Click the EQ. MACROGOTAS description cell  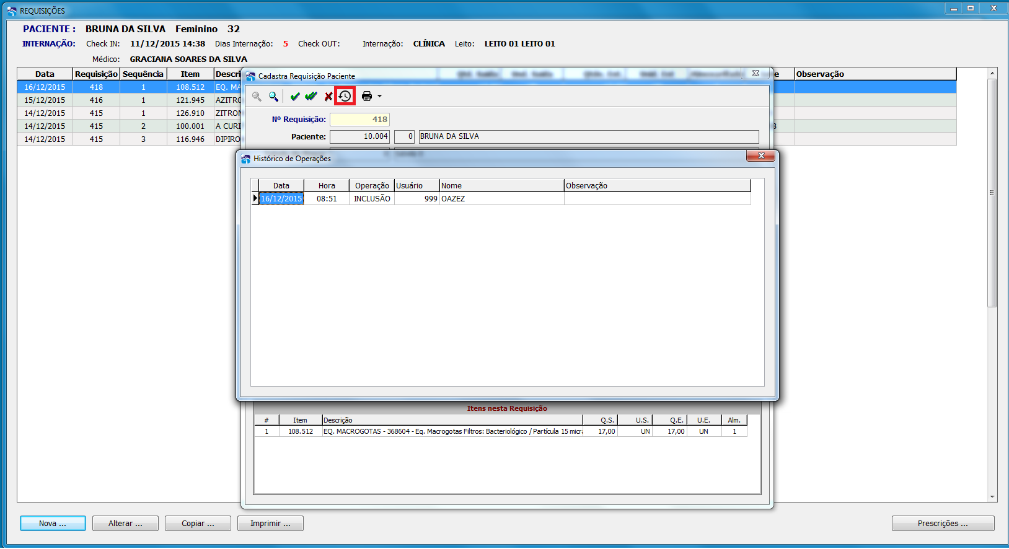[x=452, y=431]
